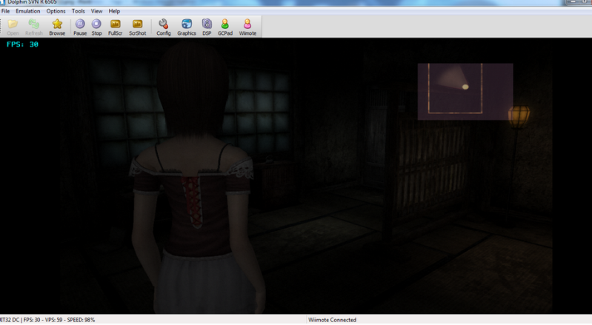Click the Open toolbar icon
This screenshot has height=325, width=592.
click(13, 27)
